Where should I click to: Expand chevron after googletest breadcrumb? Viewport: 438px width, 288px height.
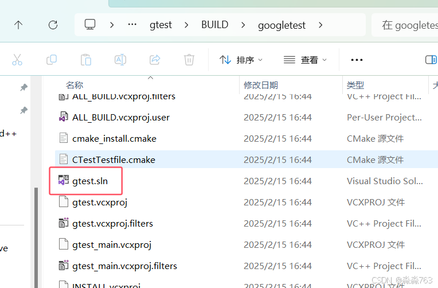point(320,25)
